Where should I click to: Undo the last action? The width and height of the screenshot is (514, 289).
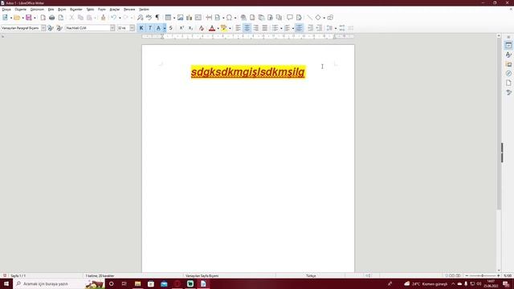pos(113,18)
